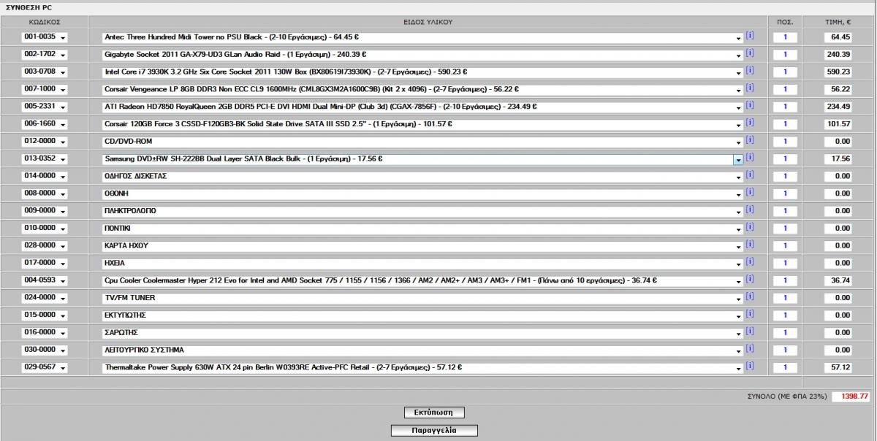
Task: Click the 240.39 price field
Action: (x=838, y=54)
